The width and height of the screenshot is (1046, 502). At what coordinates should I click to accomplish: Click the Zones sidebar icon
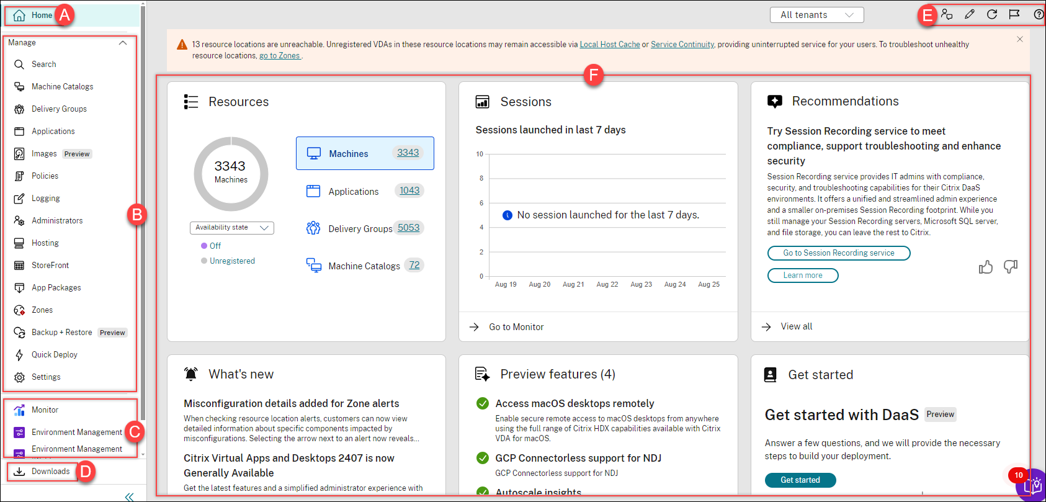point(19,310)
